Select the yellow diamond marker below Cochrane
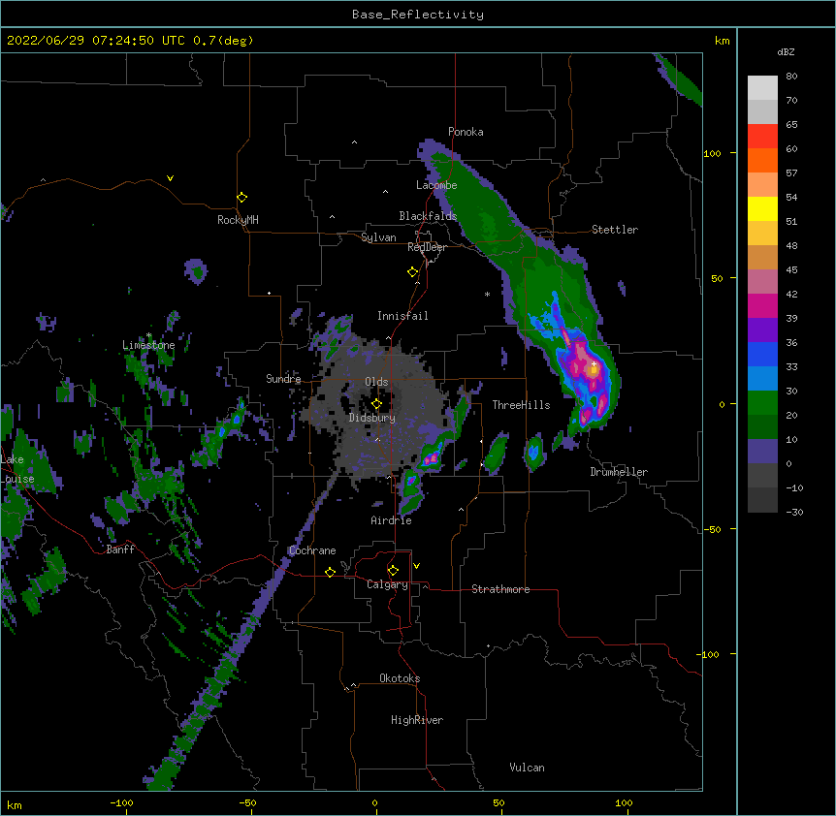 330,572
